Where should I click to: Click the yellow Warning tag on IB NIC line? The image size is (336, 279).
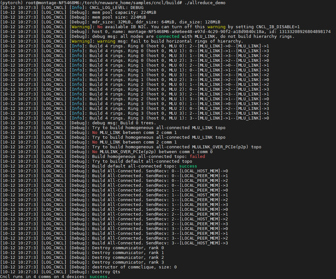[80, 27]
